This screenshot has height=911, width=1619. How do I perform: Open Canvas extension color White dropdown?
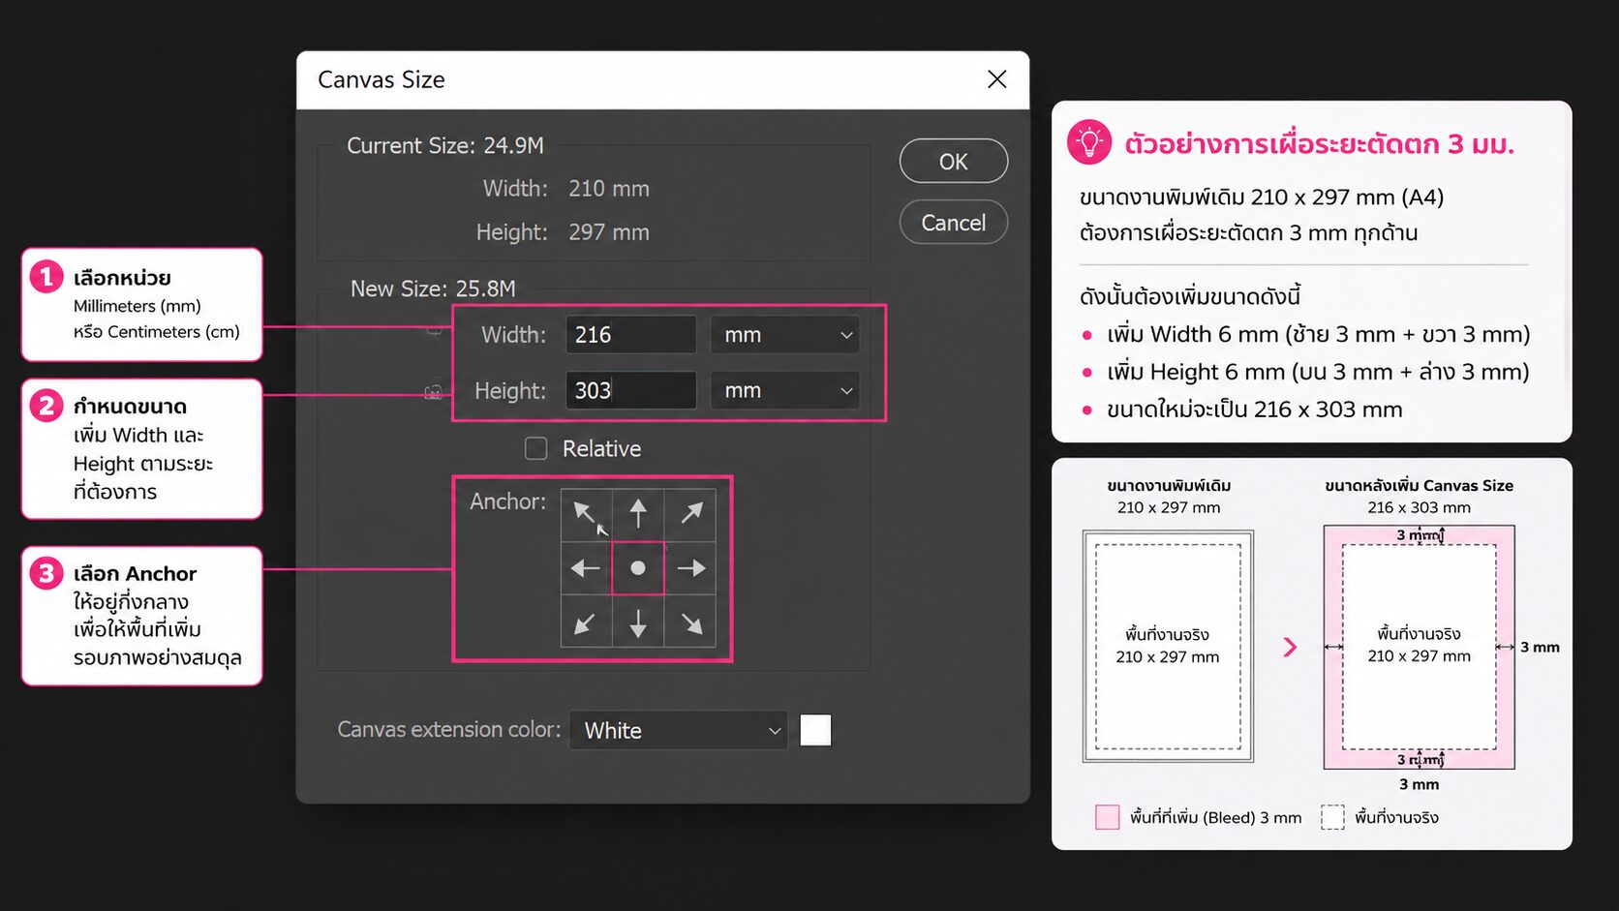[x=678, y=730]
